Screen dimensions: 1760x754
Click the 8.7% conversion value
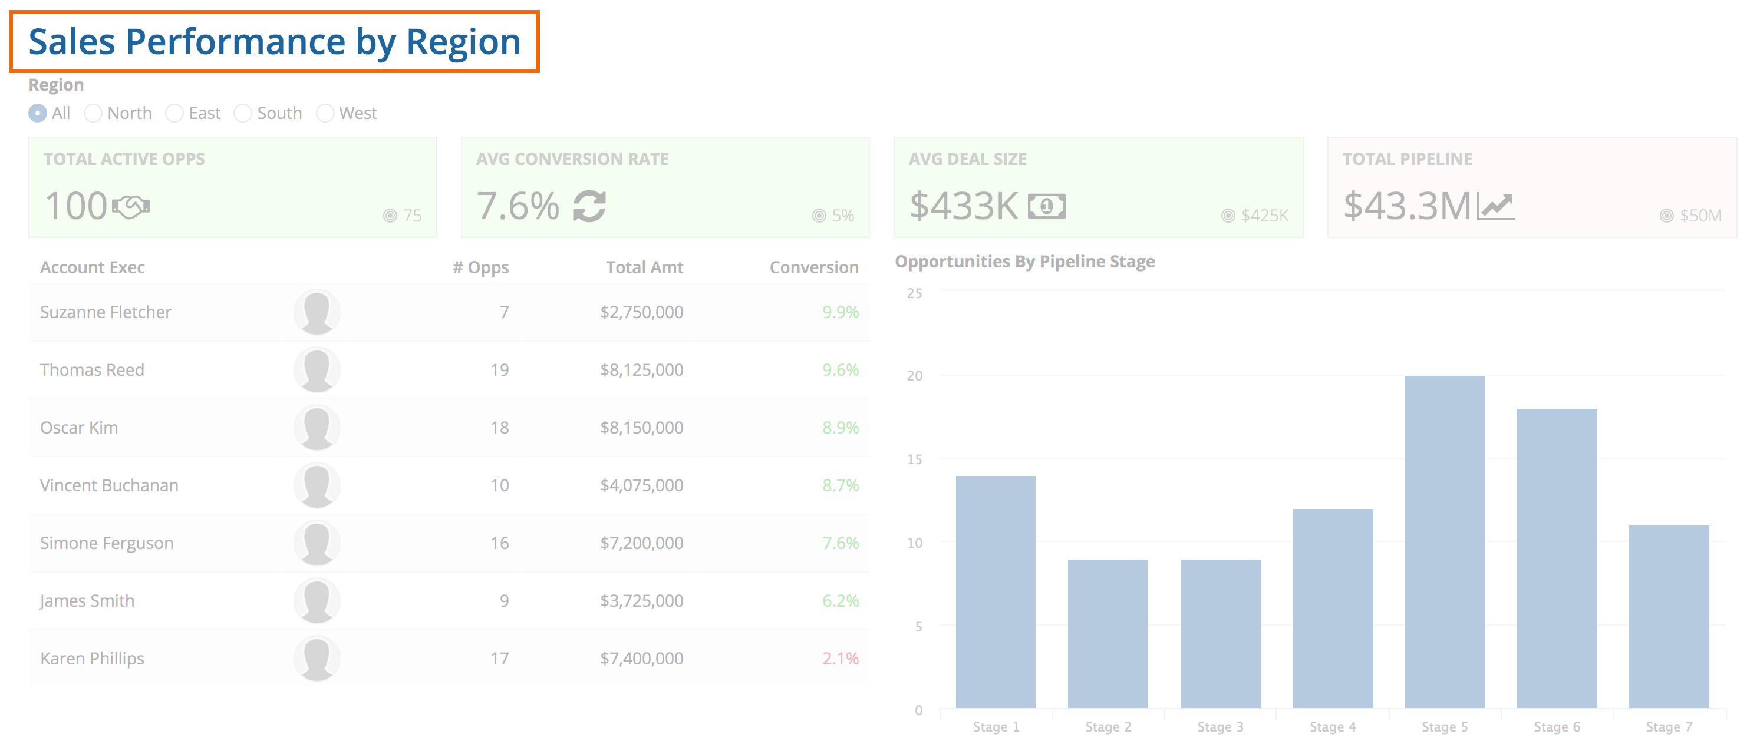[841, 485]
